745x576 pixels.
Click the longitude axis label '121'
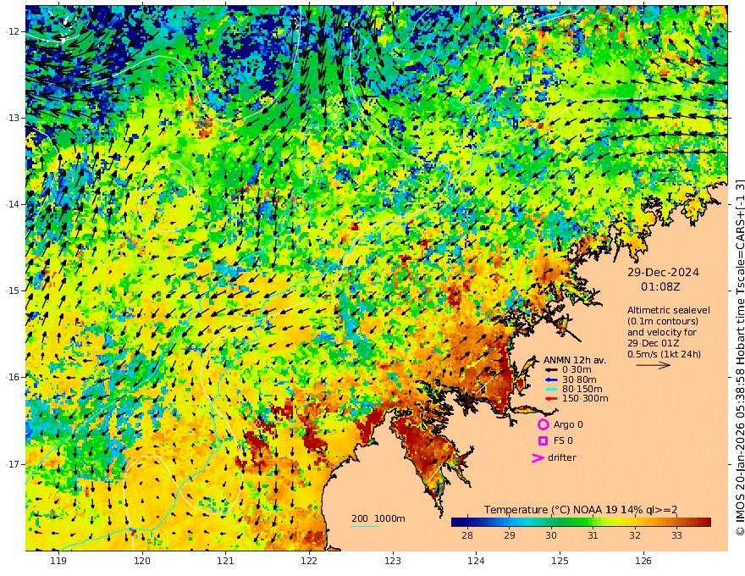pos(226,562)
